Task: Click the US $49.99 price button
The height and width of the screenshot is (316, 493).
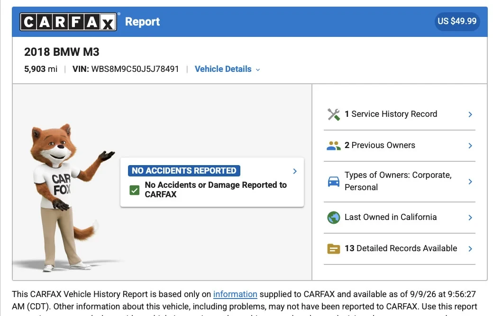Action: pos(457,21)
